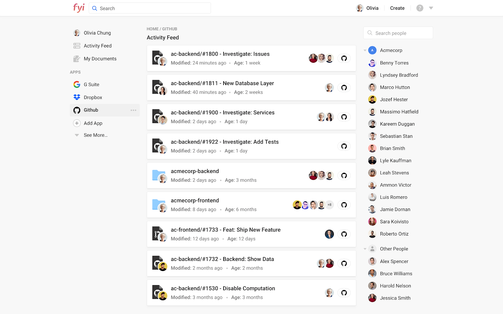
Task: Open GitHub icon for acmecorp-backend
Action: (344, 176)
